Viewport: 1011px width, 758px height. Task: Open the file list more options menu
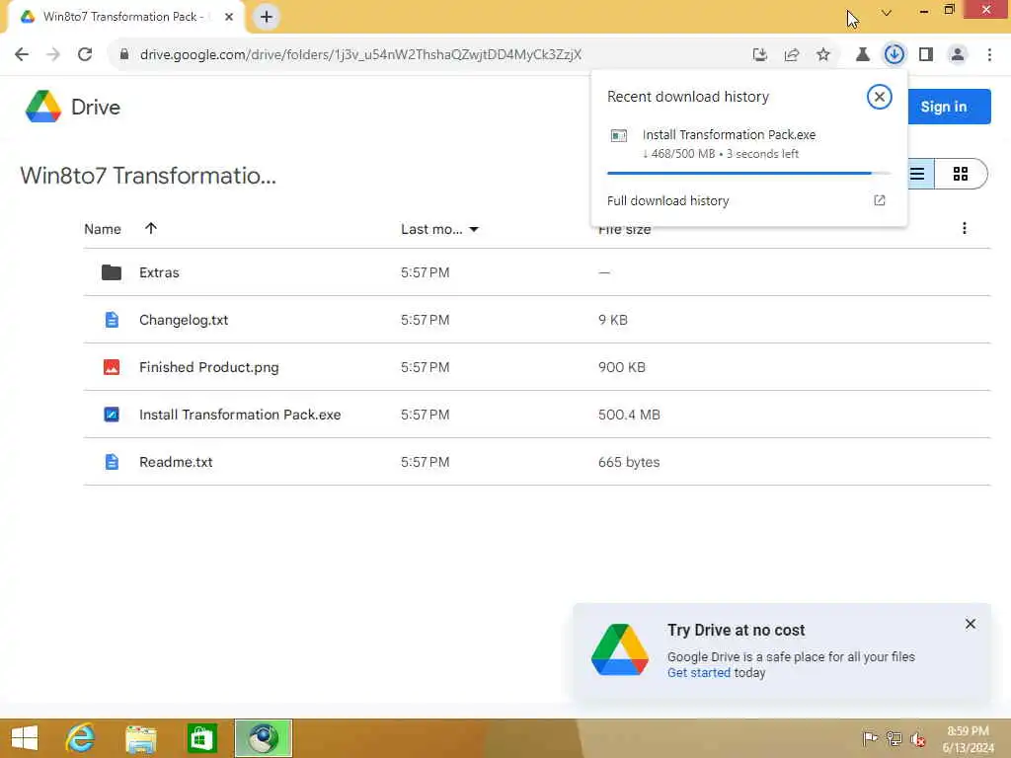click(964, 228)
